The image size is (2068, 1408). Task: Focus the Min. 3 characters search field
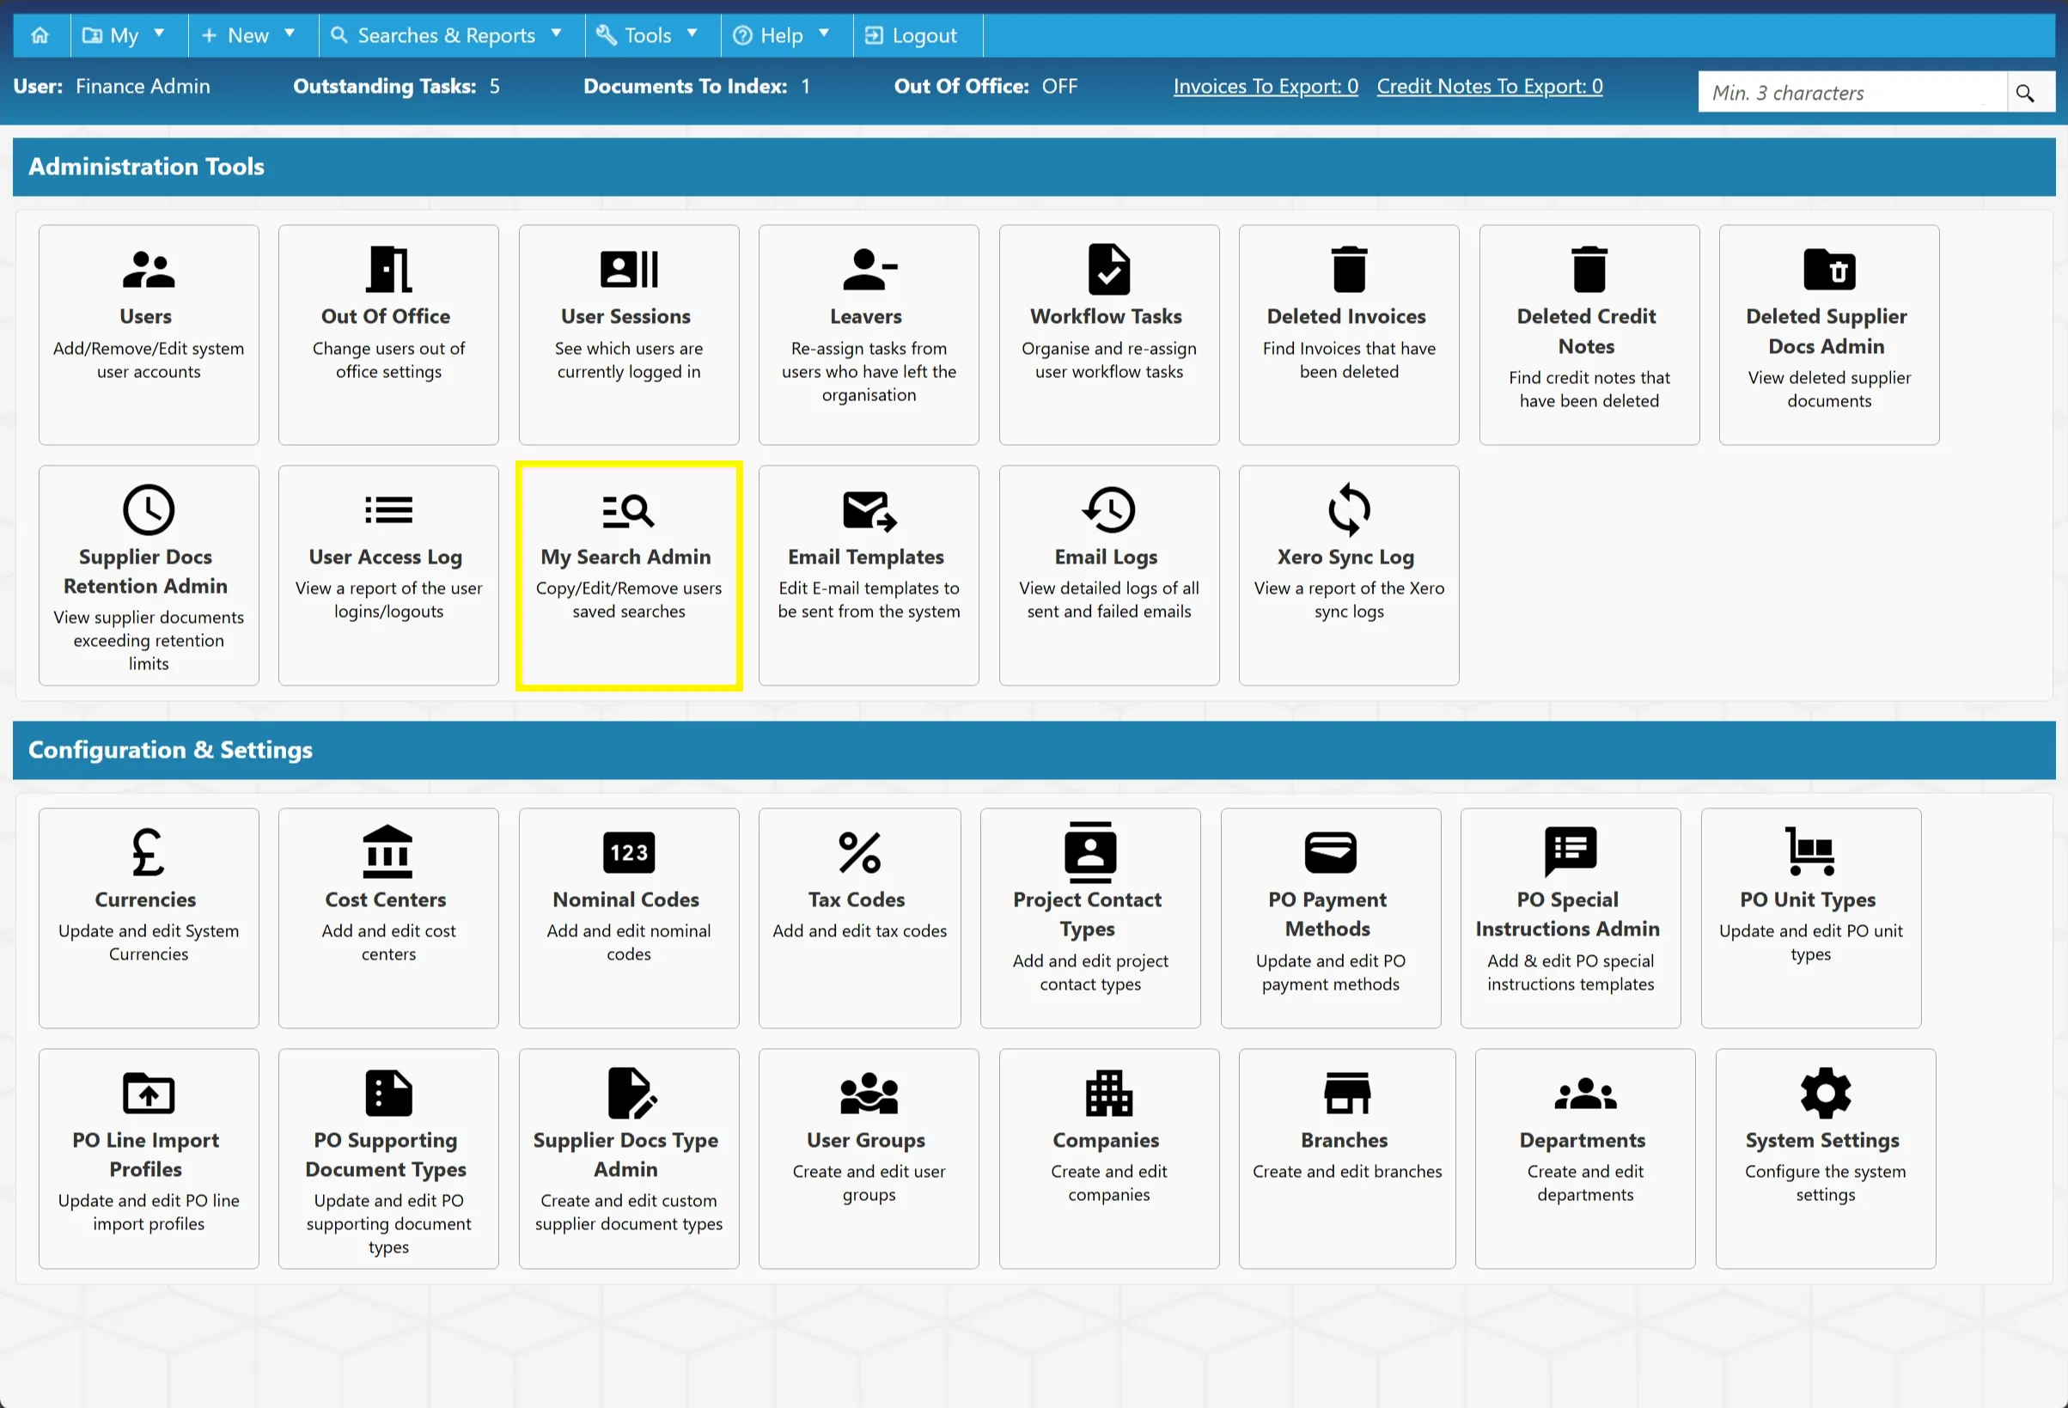pyautogui.click(x=1851, y=93)
